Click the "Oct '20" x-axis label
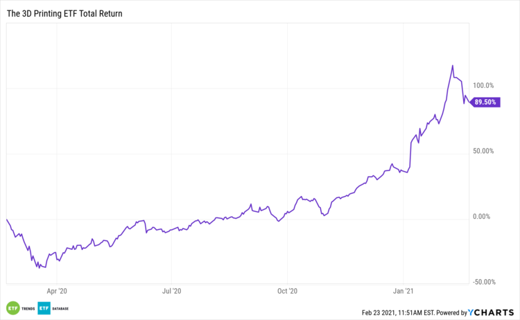Viewport: 520px width, 320px height. [x=286, y=291]
